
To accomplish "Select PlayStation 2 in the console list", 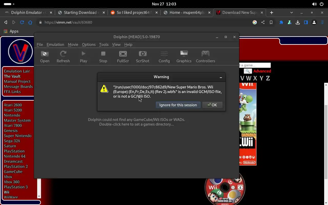I will pyautogui.click(x=16, y=167).
